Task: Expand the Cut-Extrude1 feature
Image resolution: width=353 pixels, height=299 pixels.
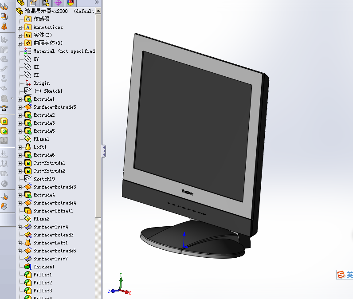Action: (x=20, y=163)
